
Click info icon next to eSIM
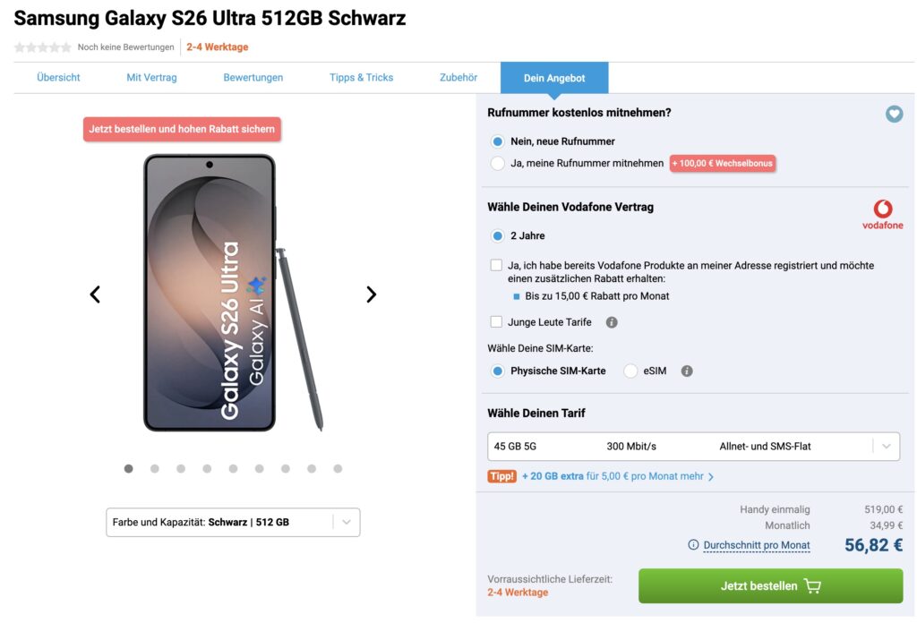tap(687, 371)
